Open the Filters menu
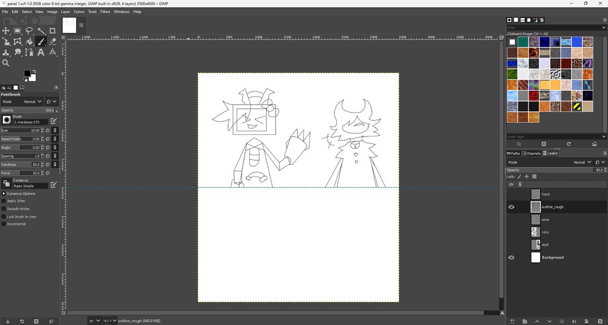Screen dimensions: 608x325 click(x=105, y=12)
